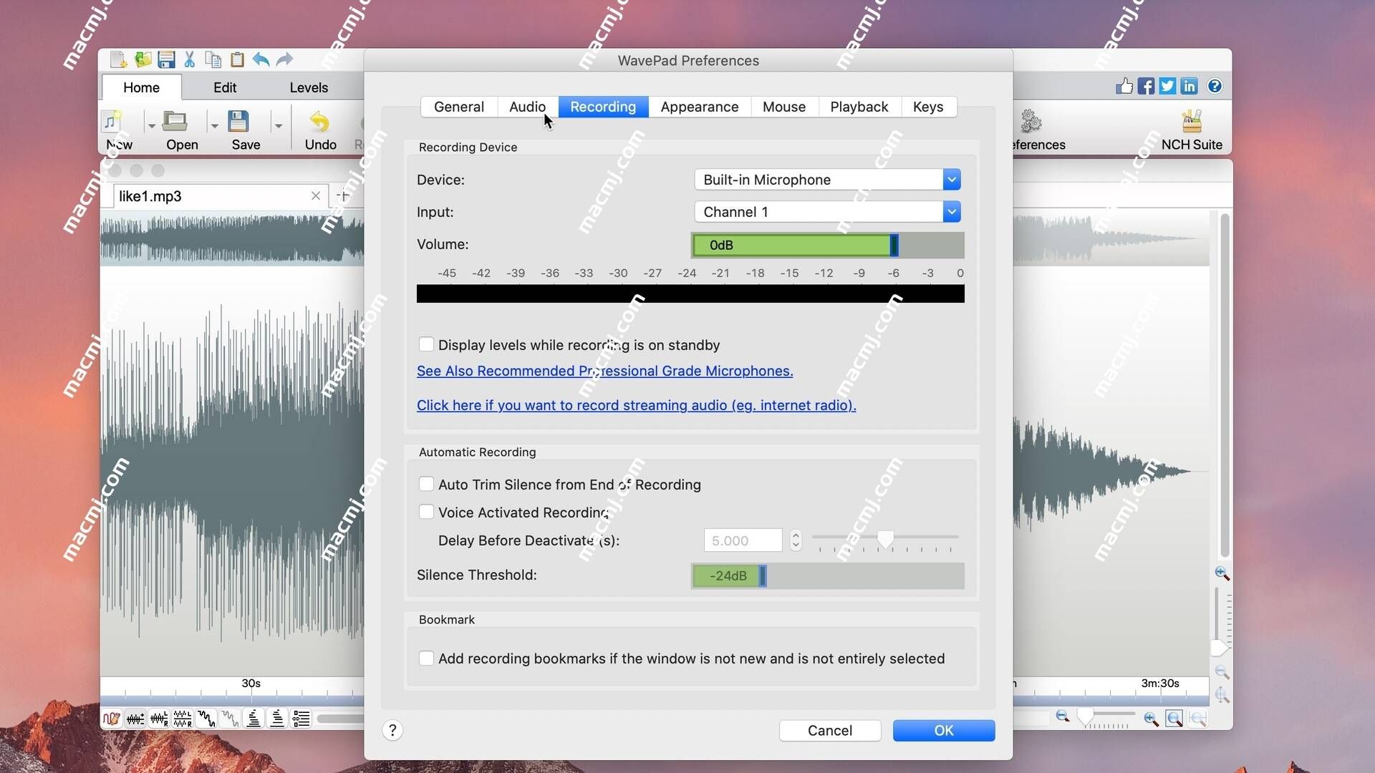
Task: Click the thumbs-up Like icon
Action: [x=1124, y=87]
